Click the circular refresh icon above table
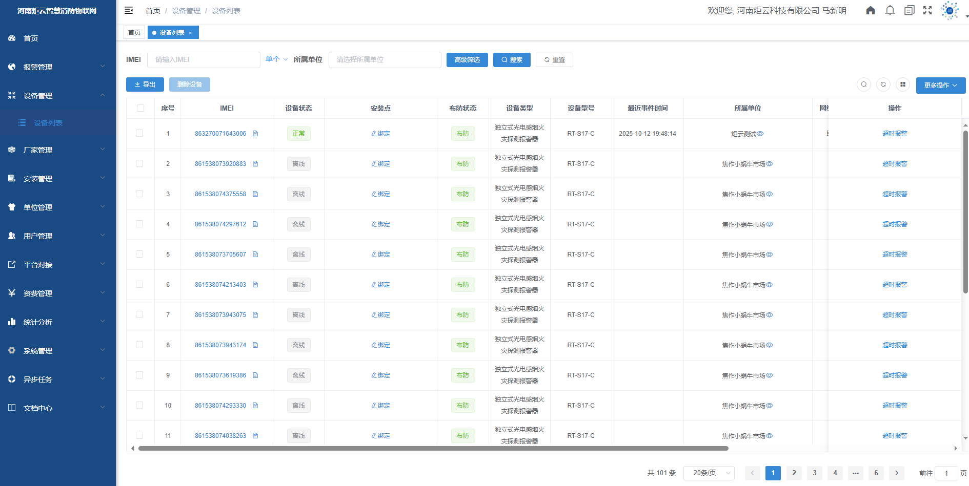The height and width of the screenshot is (486, 969). (883, 84)
